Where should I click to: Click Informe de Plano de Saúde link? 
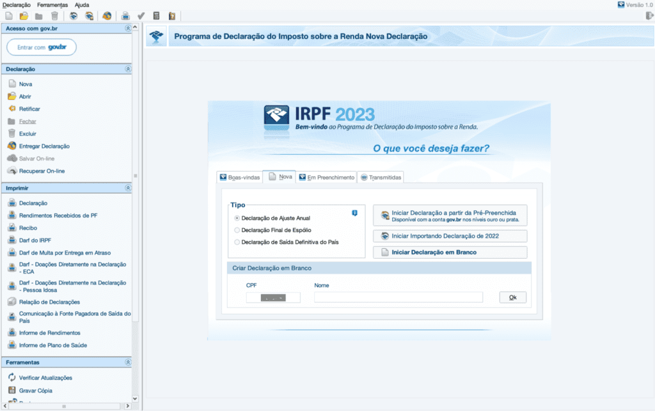(53, 346)
